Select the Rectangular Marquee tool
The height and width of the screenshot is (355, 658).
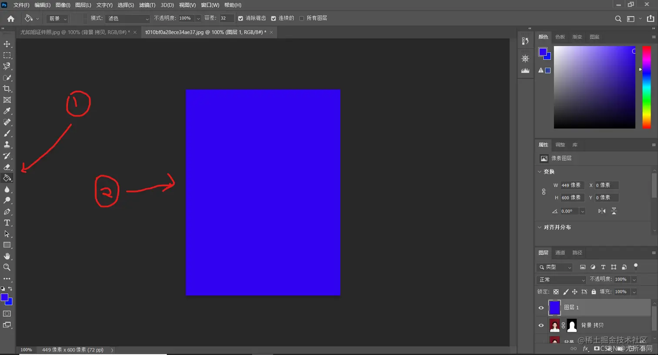(7, 55)
